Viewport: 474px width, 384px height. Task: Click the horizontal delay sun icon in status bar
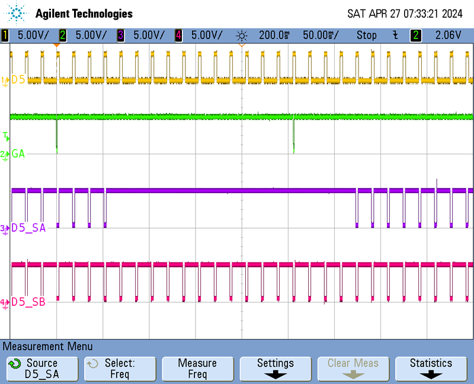pyautogui.click(x=241, y=35)
